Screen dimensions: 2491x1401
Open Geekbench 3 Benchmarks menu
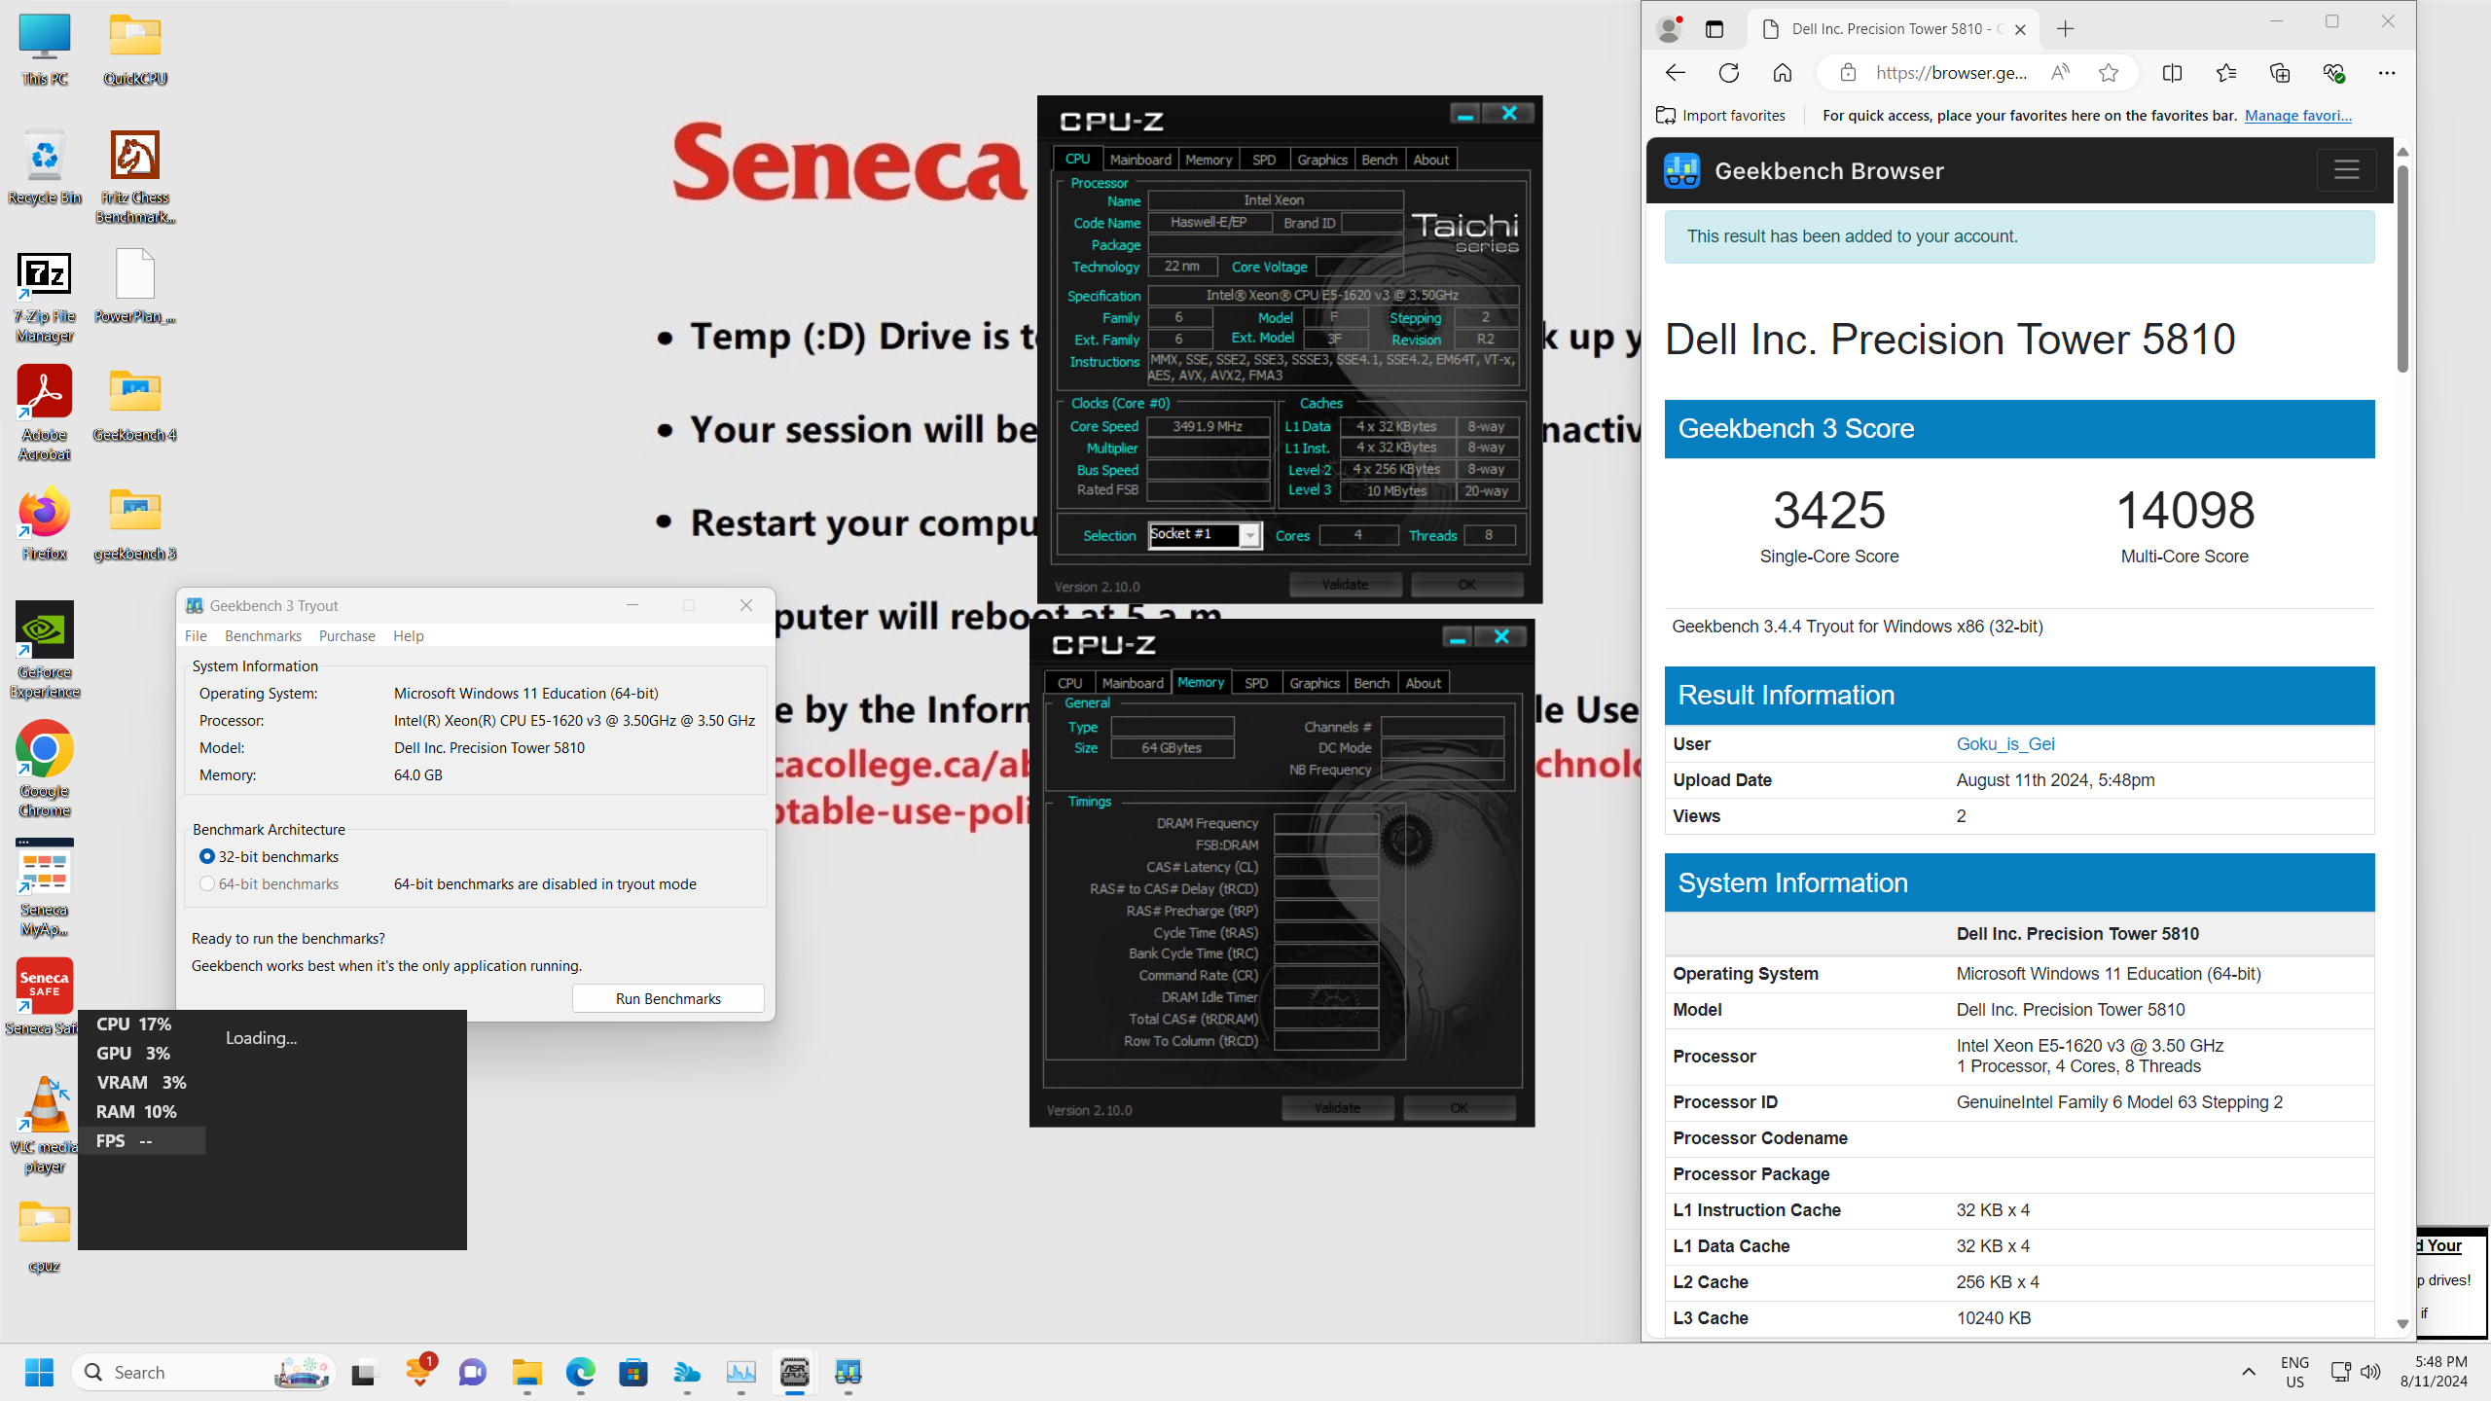pos(263,636)
